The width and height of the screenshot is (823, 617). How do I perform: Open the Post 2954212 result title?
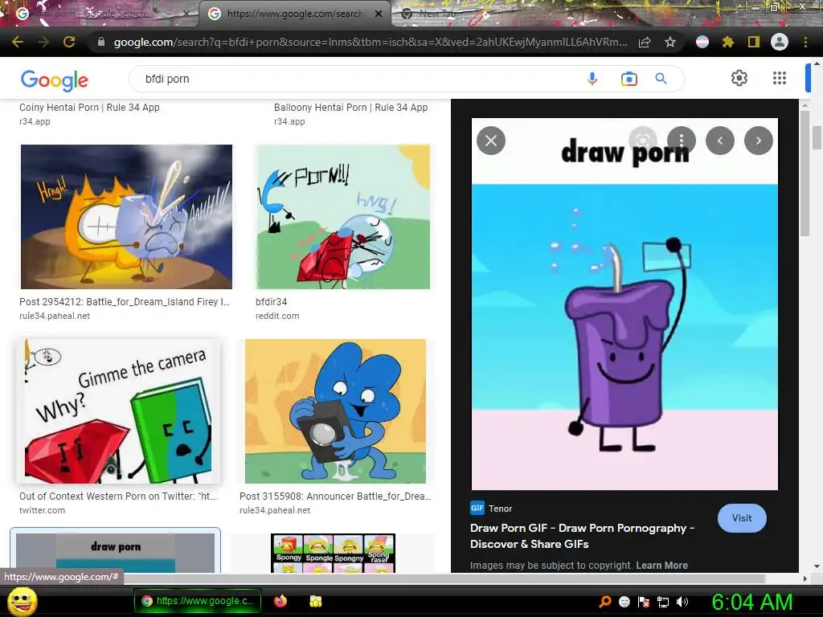tap(125, 302)
